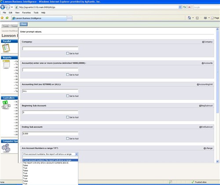220x185 pixels.
Task: Click the 'Enter prompt values.' text
Action: 31,32
